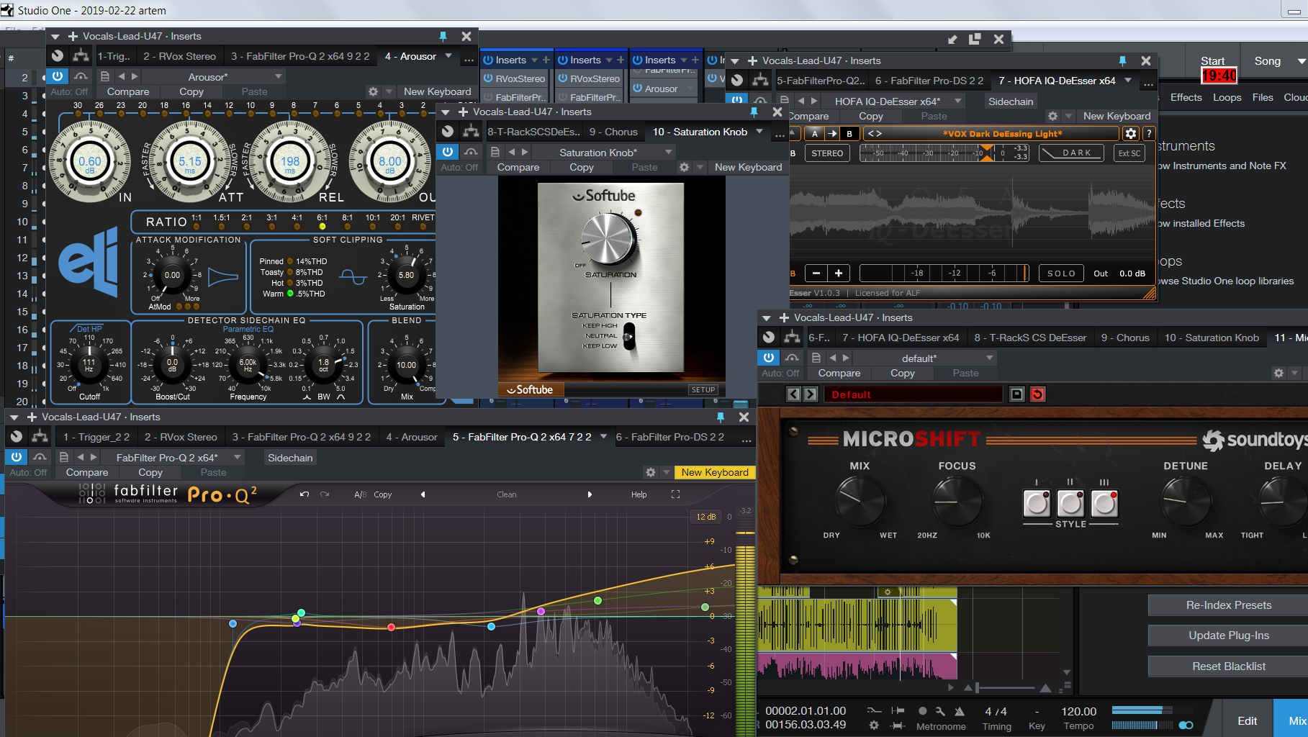Viewport: 1308px width, 737px height.
Task: Toggle the metronome on or off
Action: point(960,711)
